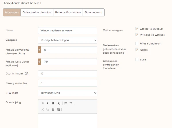Switch to the Ruimtes/Apparaten tab
Viewport: 172px width, 128px height.
point(68,12)
